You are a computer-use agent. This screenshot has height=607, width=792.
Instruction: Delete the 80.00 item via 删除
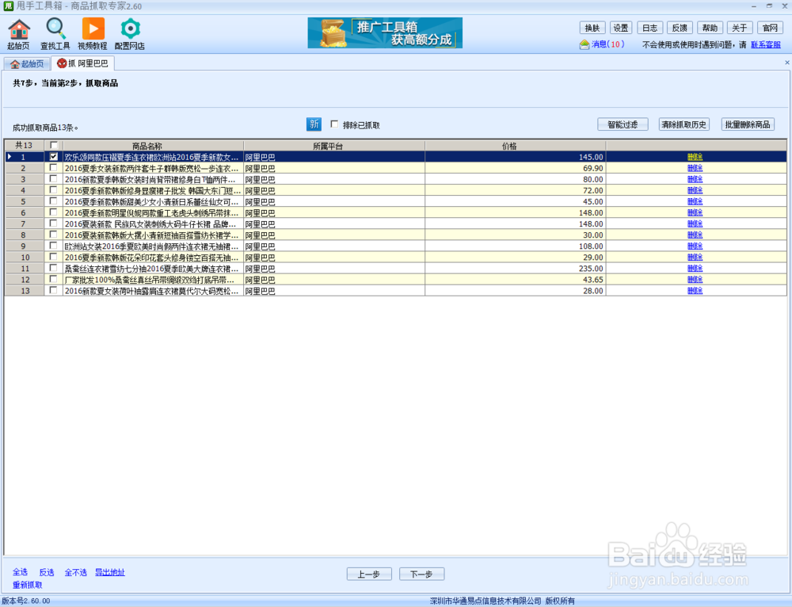coord(695,179)
